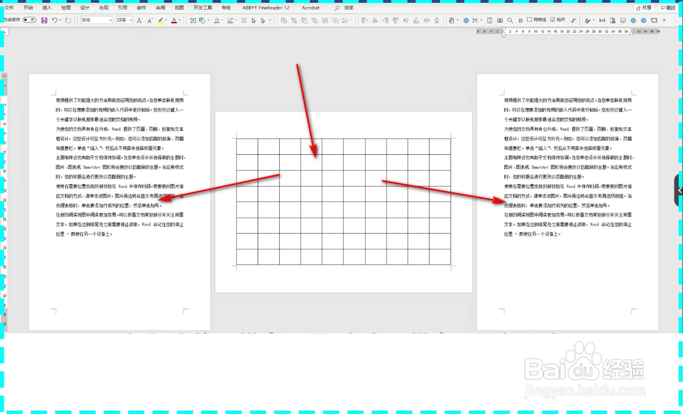The image size is (683, 414).
Task: Click the multiple pages view icon
Action: pos(500,20)
